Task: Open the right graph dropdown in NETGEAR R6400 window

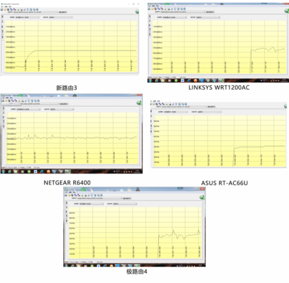Action: pos(62,110)
